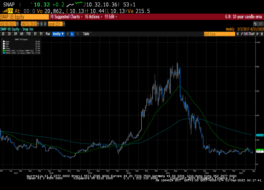The width and height of the screenshot is (264, 190).
Task: Select the 1M range tab
Action: pyautogui.click(x=15, y=34)
